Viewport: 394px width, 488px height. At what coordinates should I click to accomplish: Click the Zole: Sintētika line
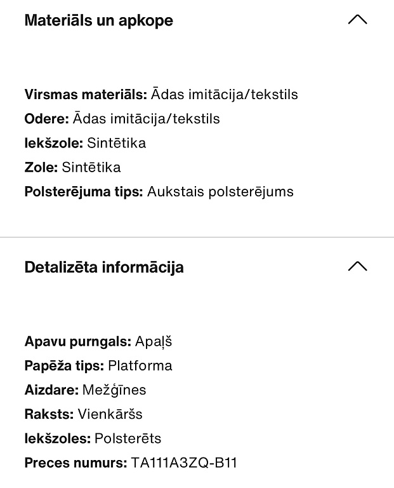pyautogui.click(x=73, y=167)
